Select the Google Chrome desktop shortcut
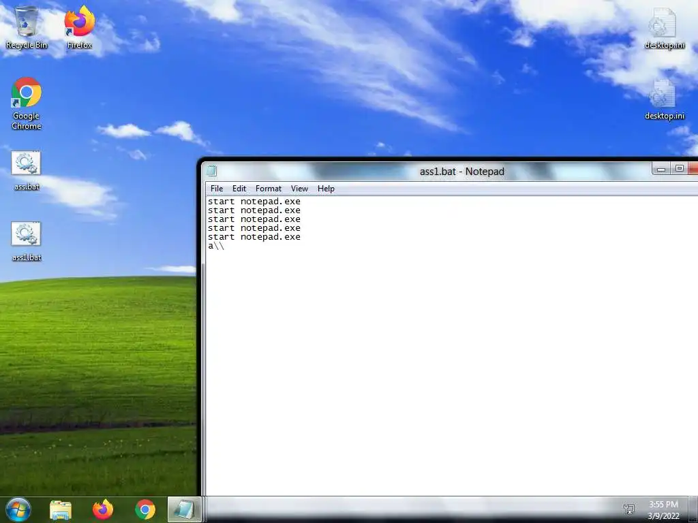698x523 pixels. tap(27, 104)
